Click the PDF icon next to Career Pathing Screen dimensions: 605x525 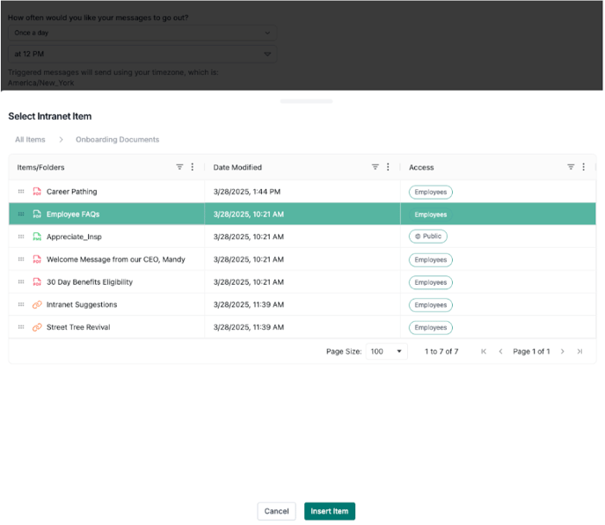coord(37,192)
